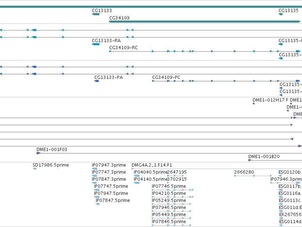Select the CG13133 gene feature
Screen dimensions: 302x227
tap(96, 14)
